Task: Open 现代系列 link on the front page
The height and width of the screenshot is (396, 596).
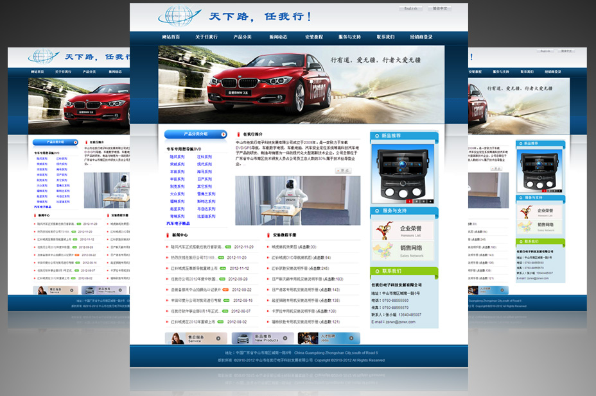Action: [204, 164]
